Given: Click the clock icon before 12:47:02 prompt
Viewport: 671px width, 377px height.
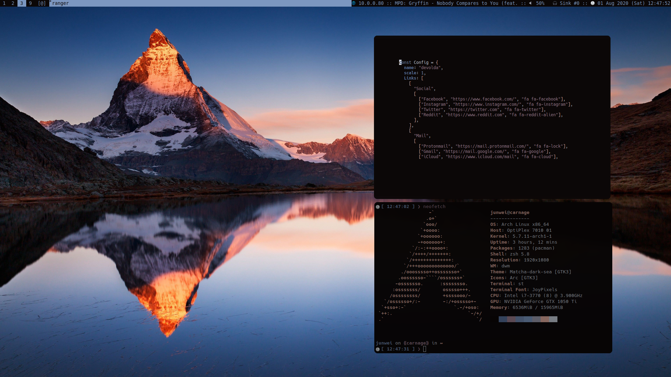Looking at the screenshot, I should click(378, 207).
